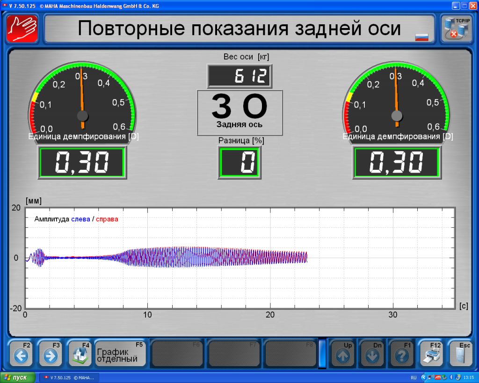Screen dimensions: 479x383
Task: Click the axle weight display showing 612 kg
Action: [239, 76]
